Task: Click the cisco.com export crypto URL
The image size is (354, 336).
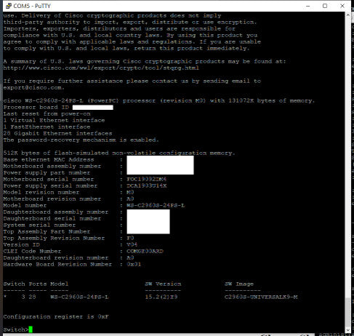Action: pos(101,68)
